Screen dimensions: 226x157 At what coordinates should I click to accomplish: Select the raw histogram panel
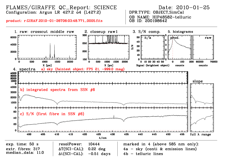pos(203,48)
